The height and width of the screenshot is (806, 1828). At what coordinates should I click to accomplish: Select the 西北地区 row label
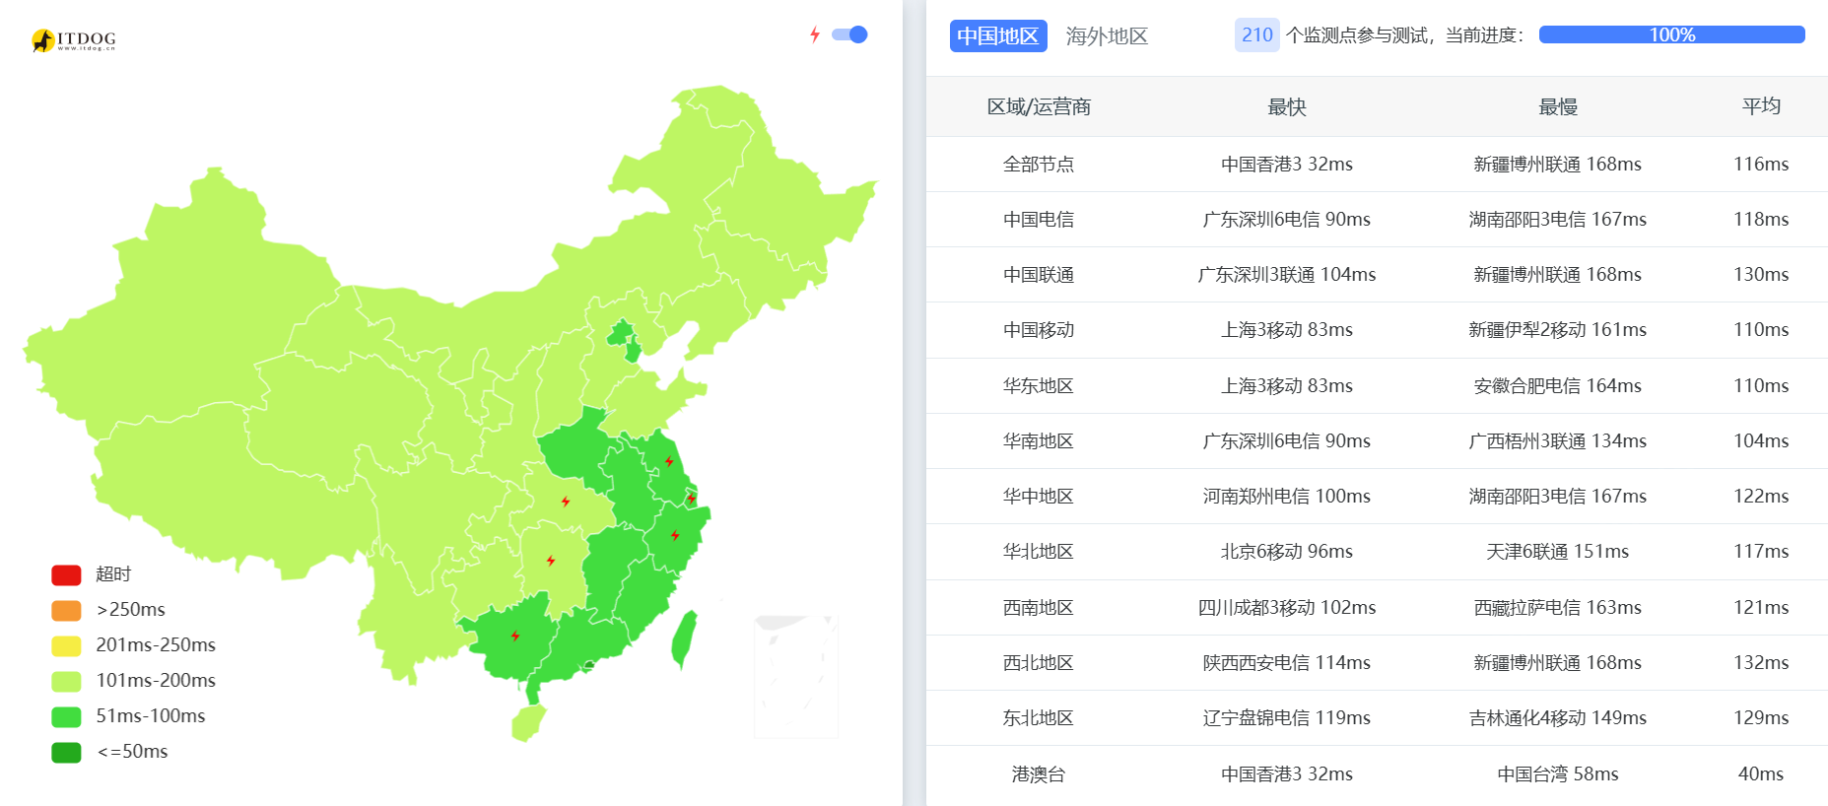pos(1039,663)
